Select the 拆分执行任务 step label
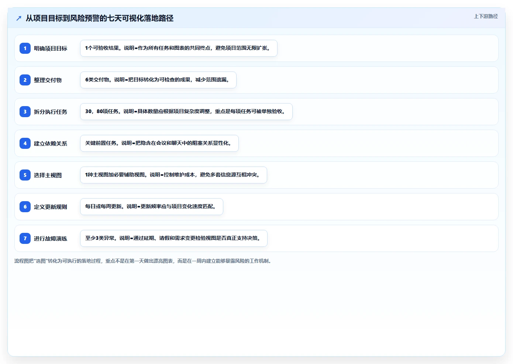Image resolution: width=513 pixels, height=364 pixels. click(51, 112)
